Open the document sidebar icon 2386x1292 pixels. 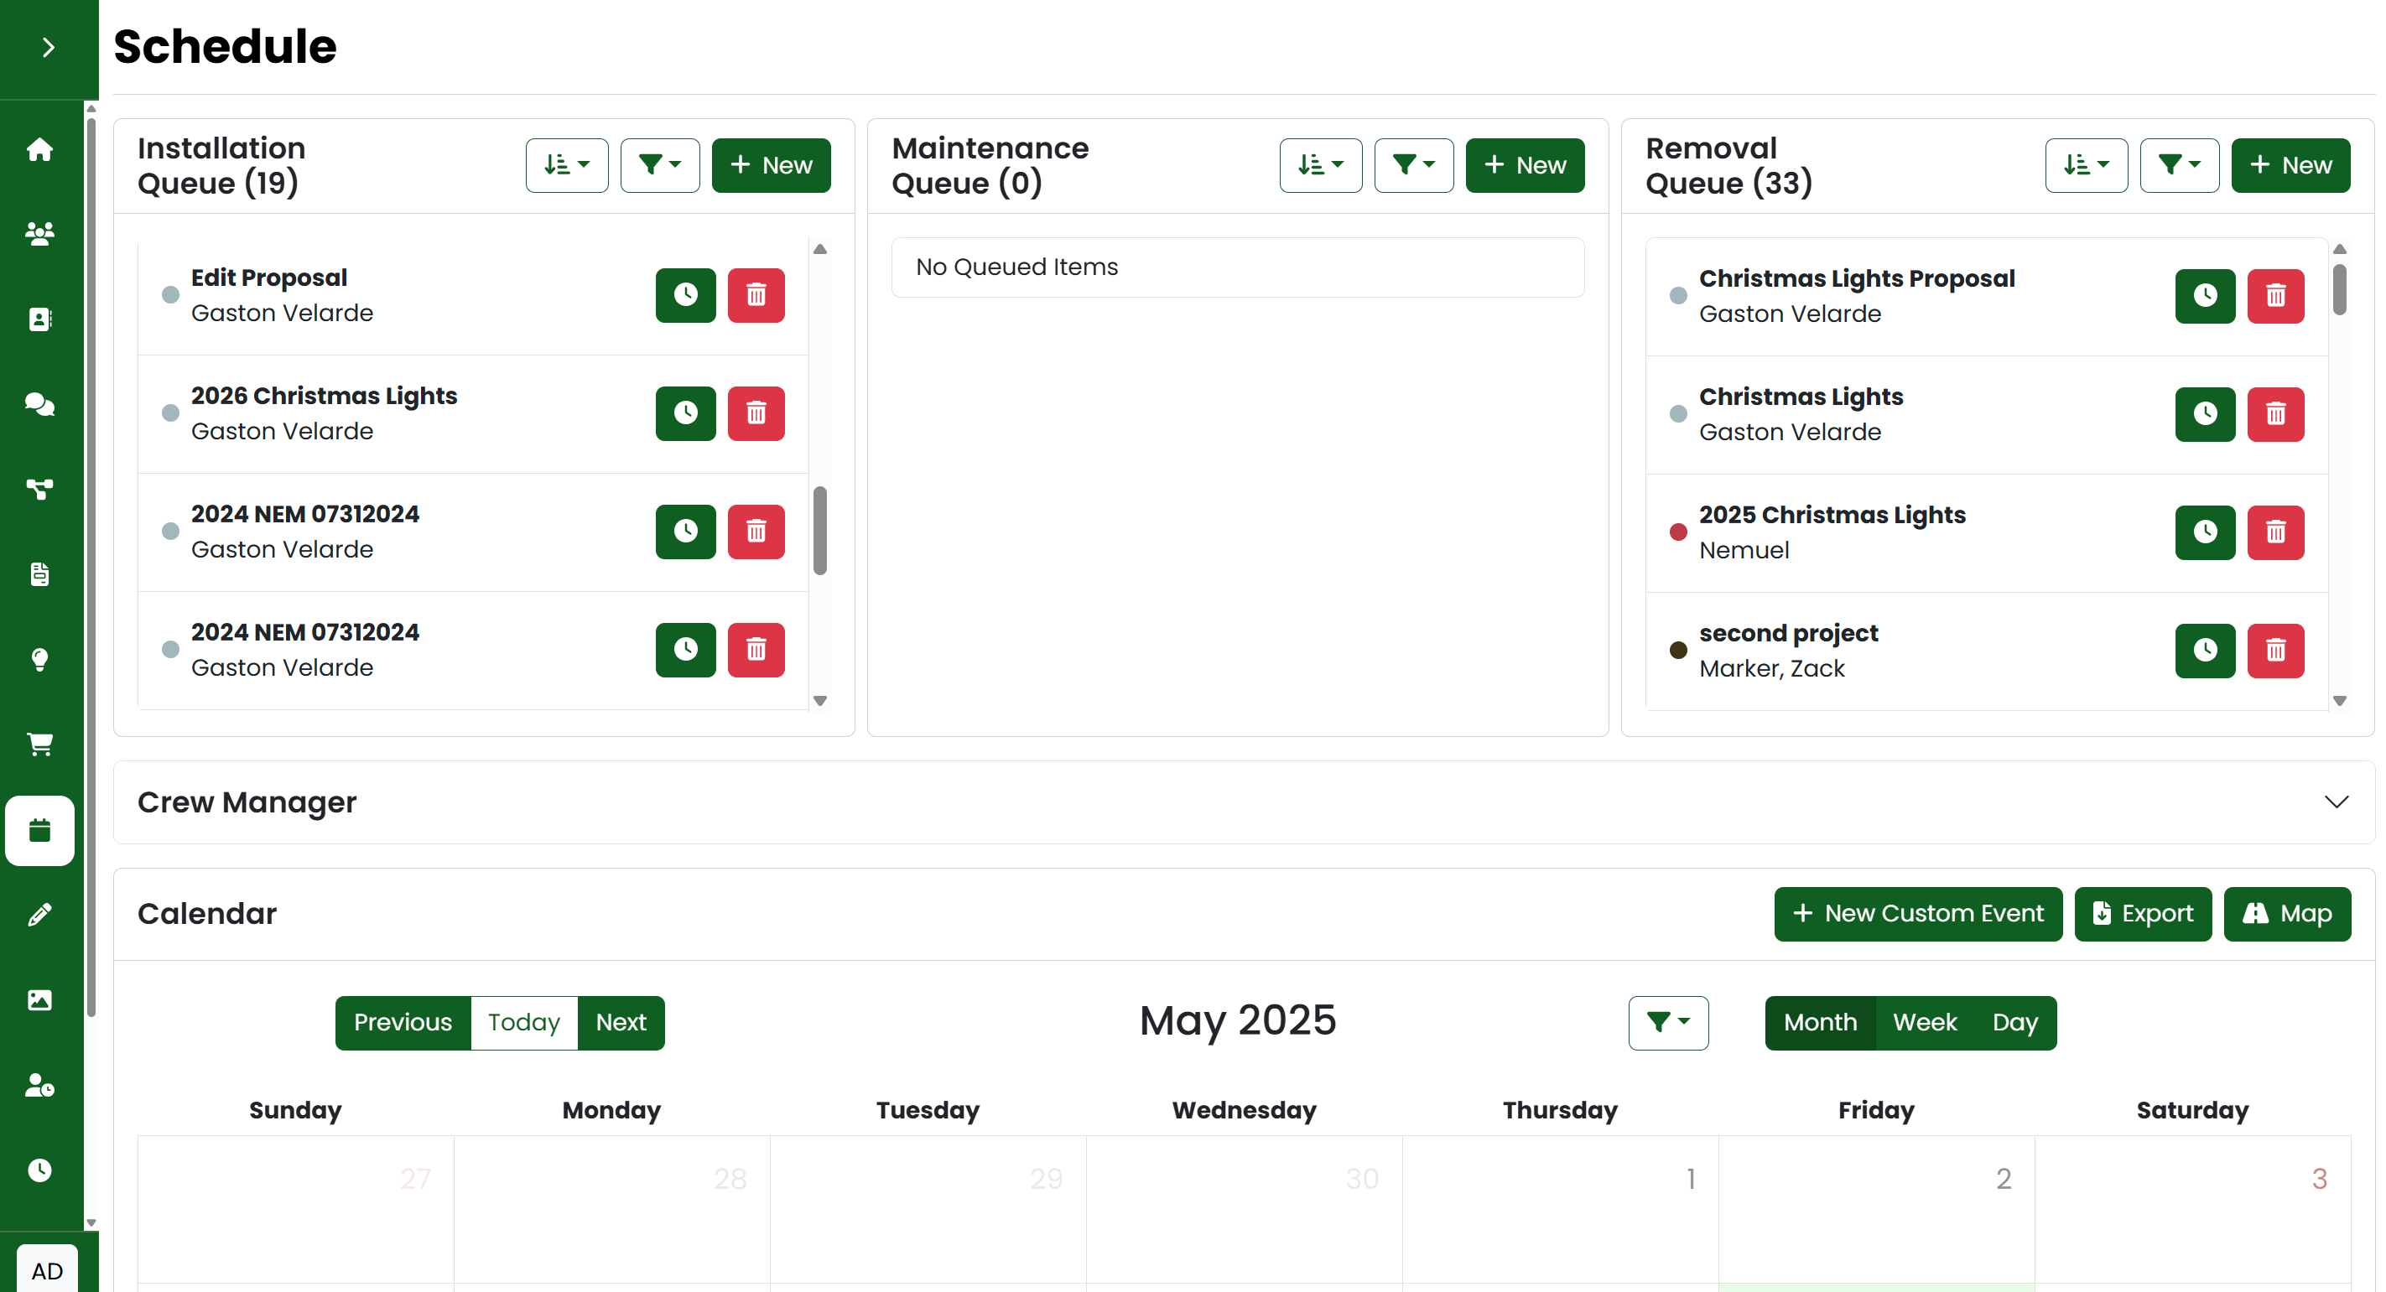(39, 574)
